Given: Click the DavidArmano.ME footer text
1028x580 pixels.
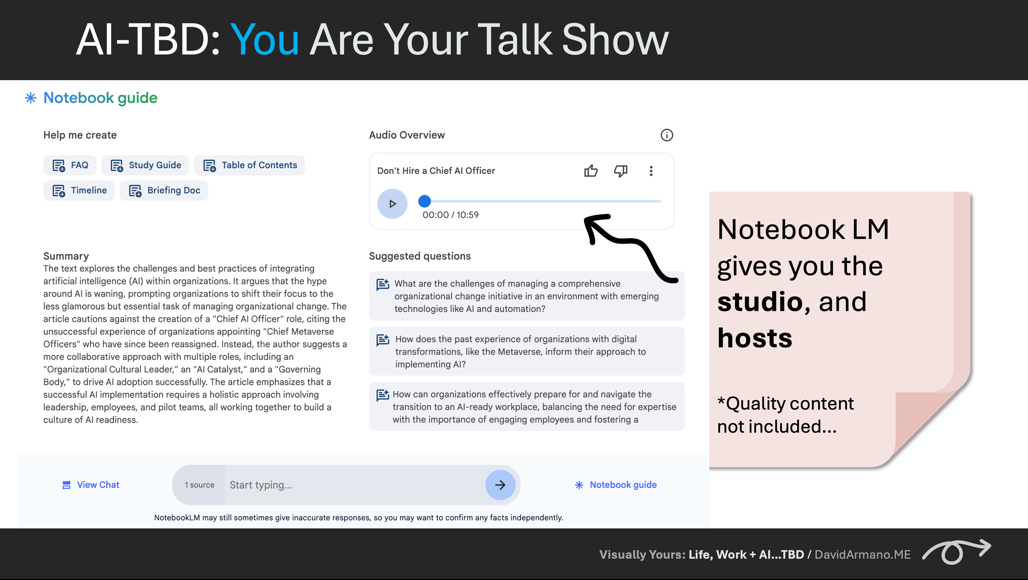Looking at the screenshot, I should pos(862,554).
